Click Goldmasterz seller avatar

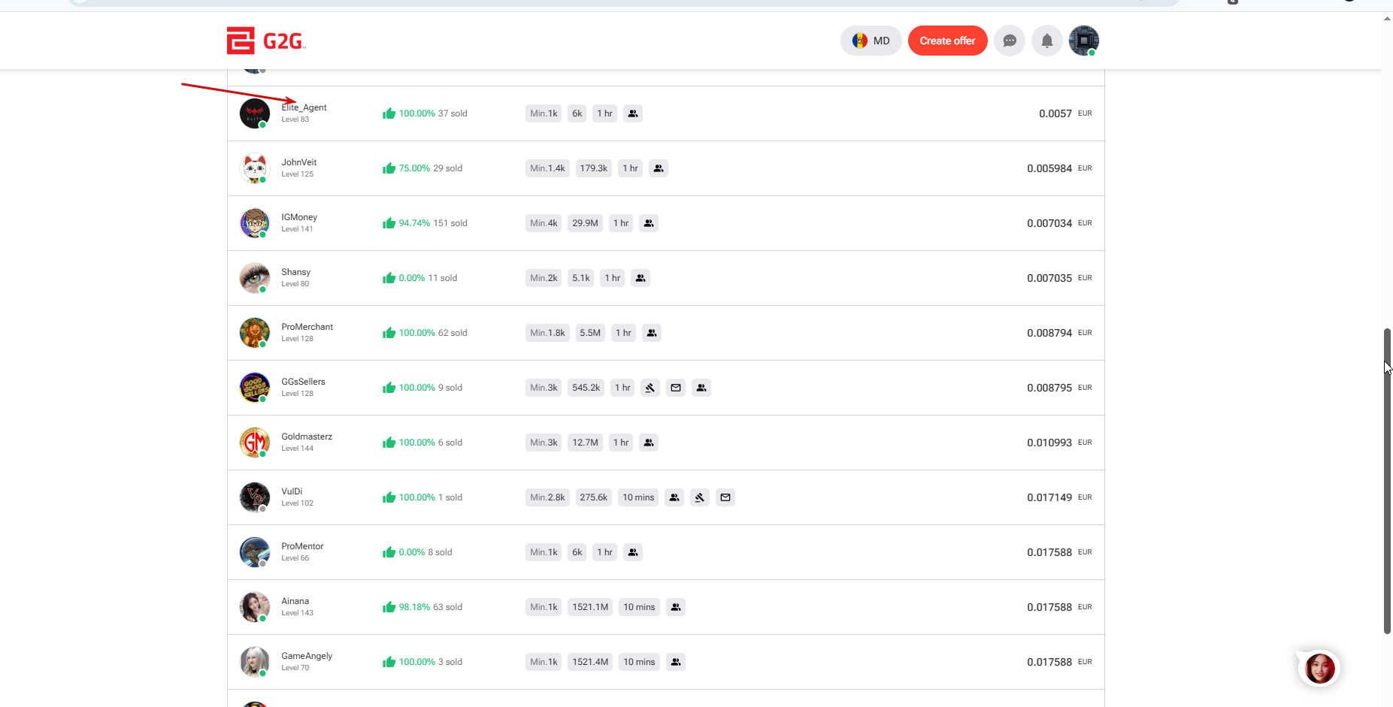(x=255, y=443)
